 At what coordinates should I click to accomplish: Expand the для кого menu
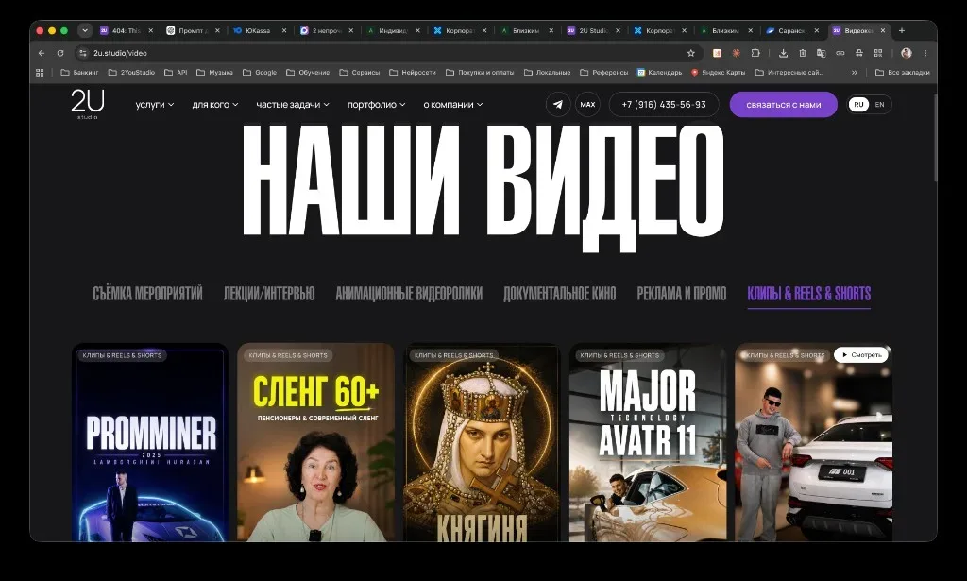[214, 104]
